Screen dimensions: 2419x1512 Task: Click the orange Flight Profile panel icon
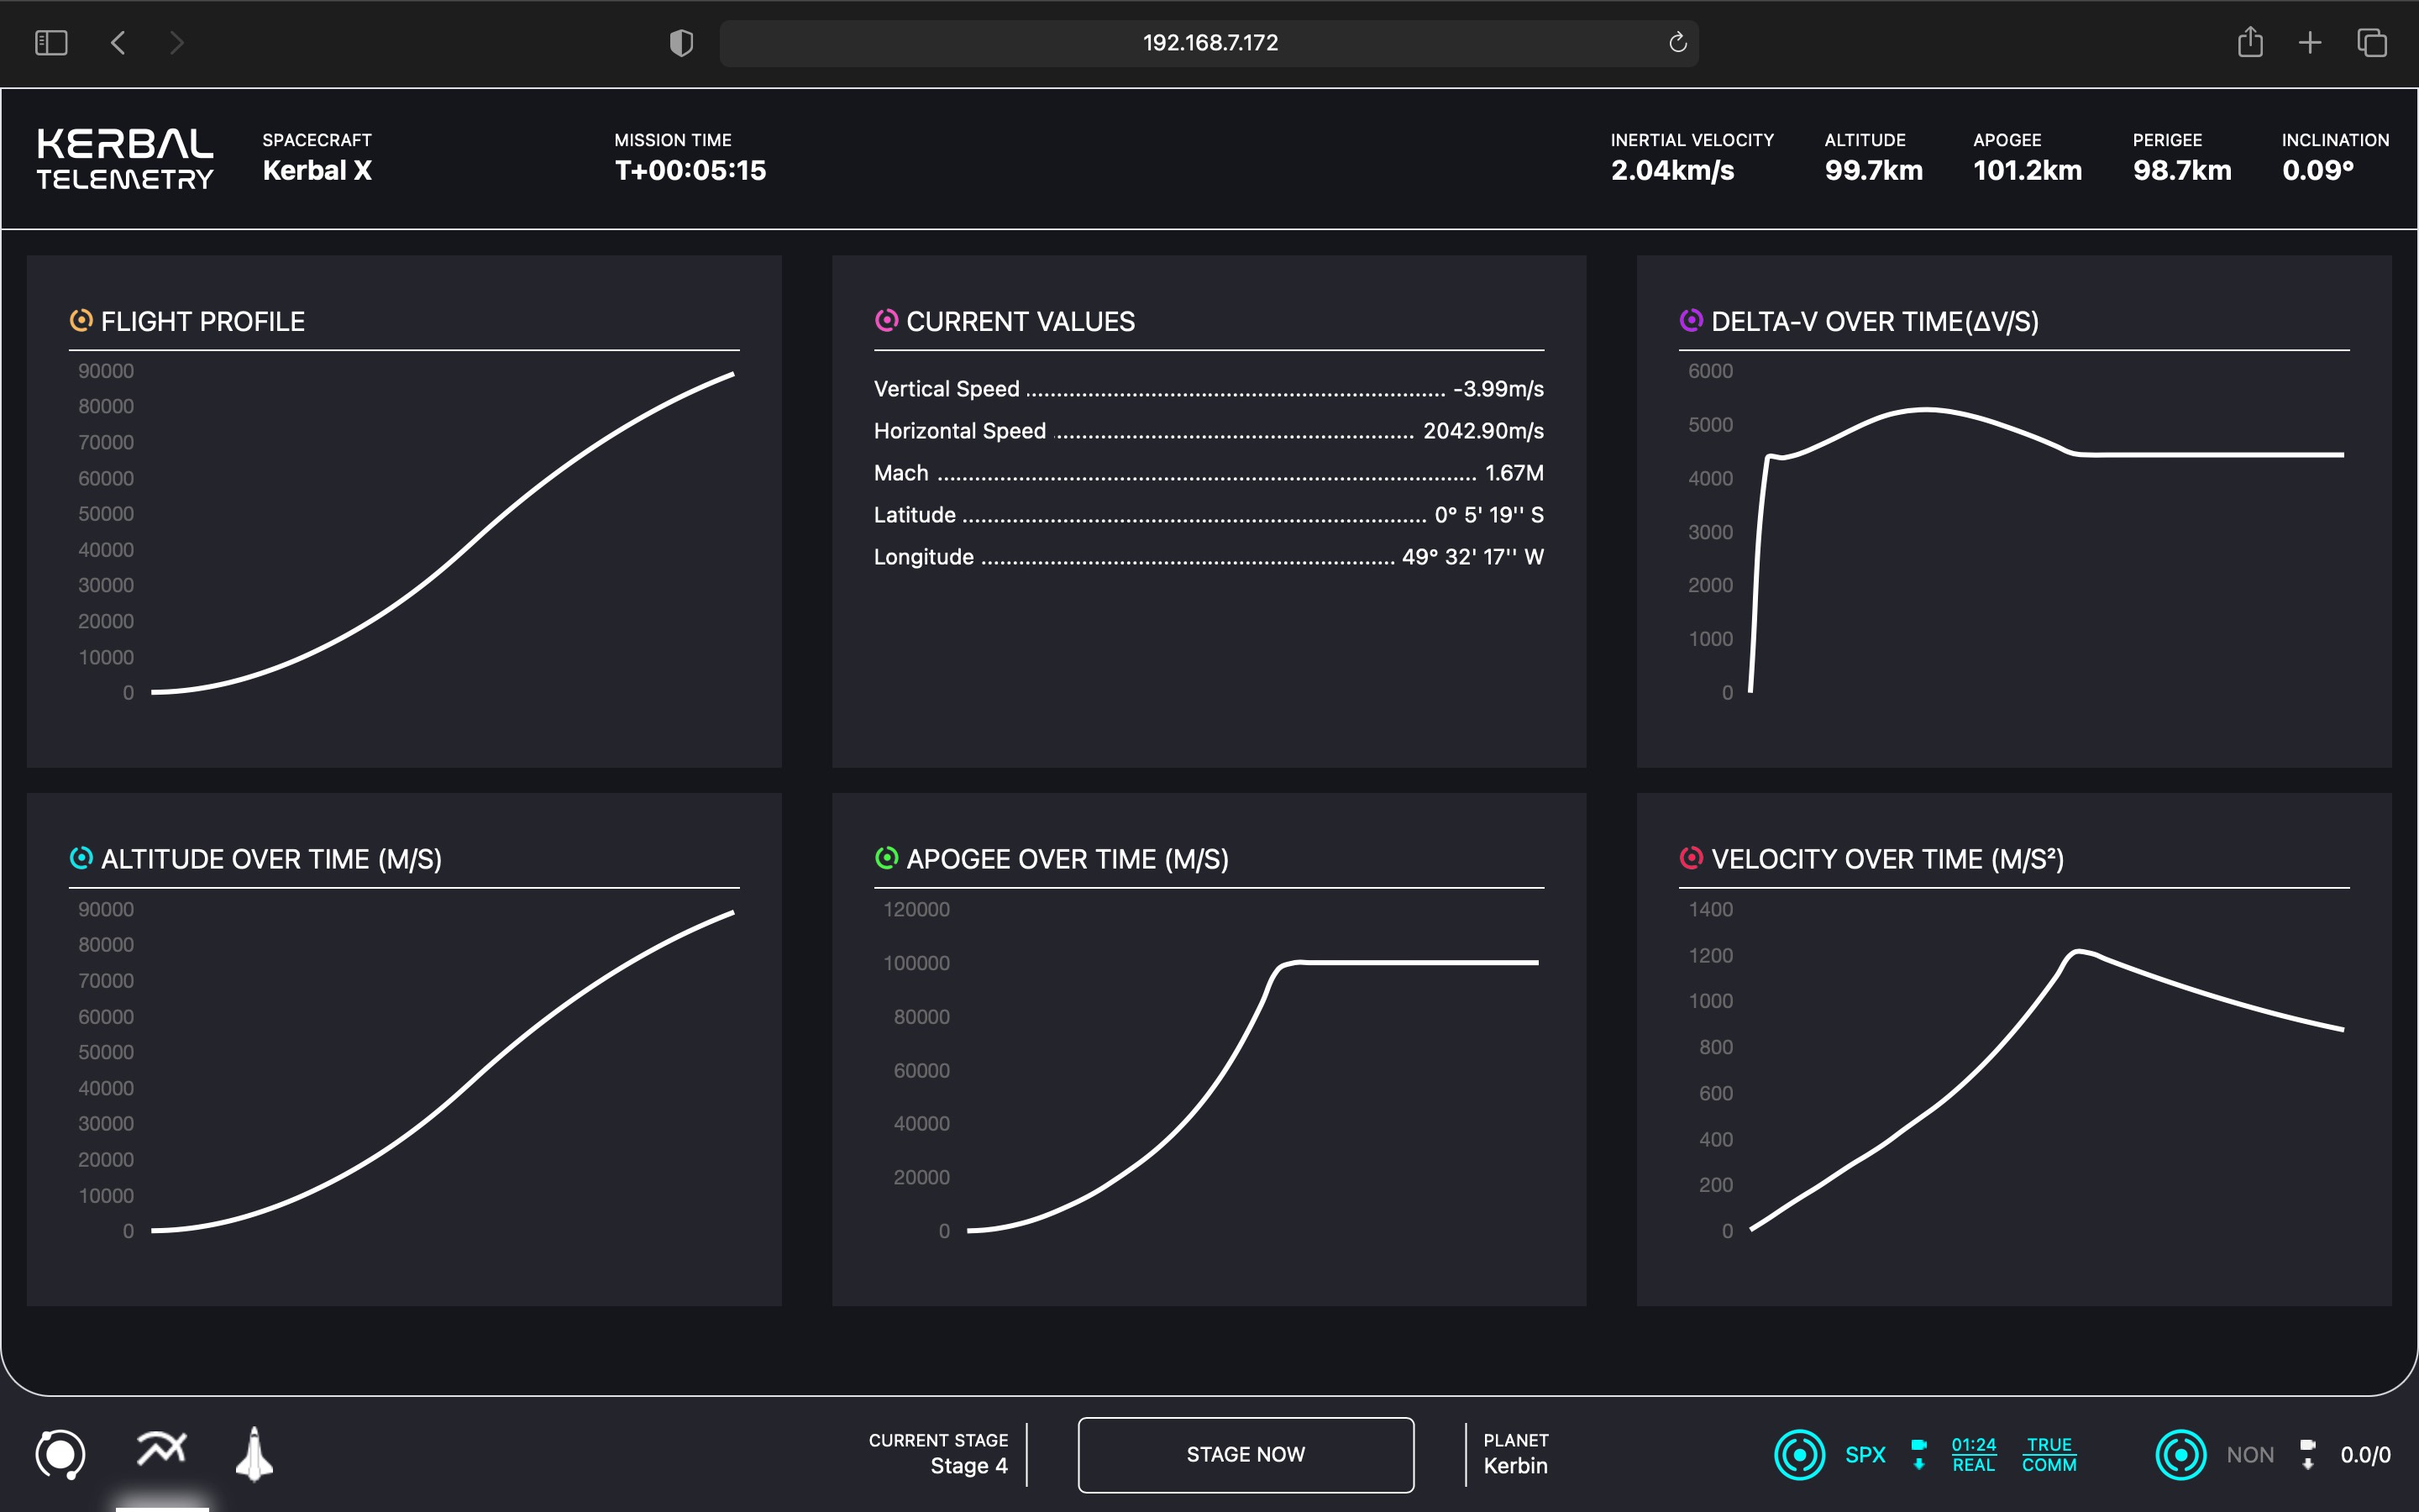click(x=81, y=320)
